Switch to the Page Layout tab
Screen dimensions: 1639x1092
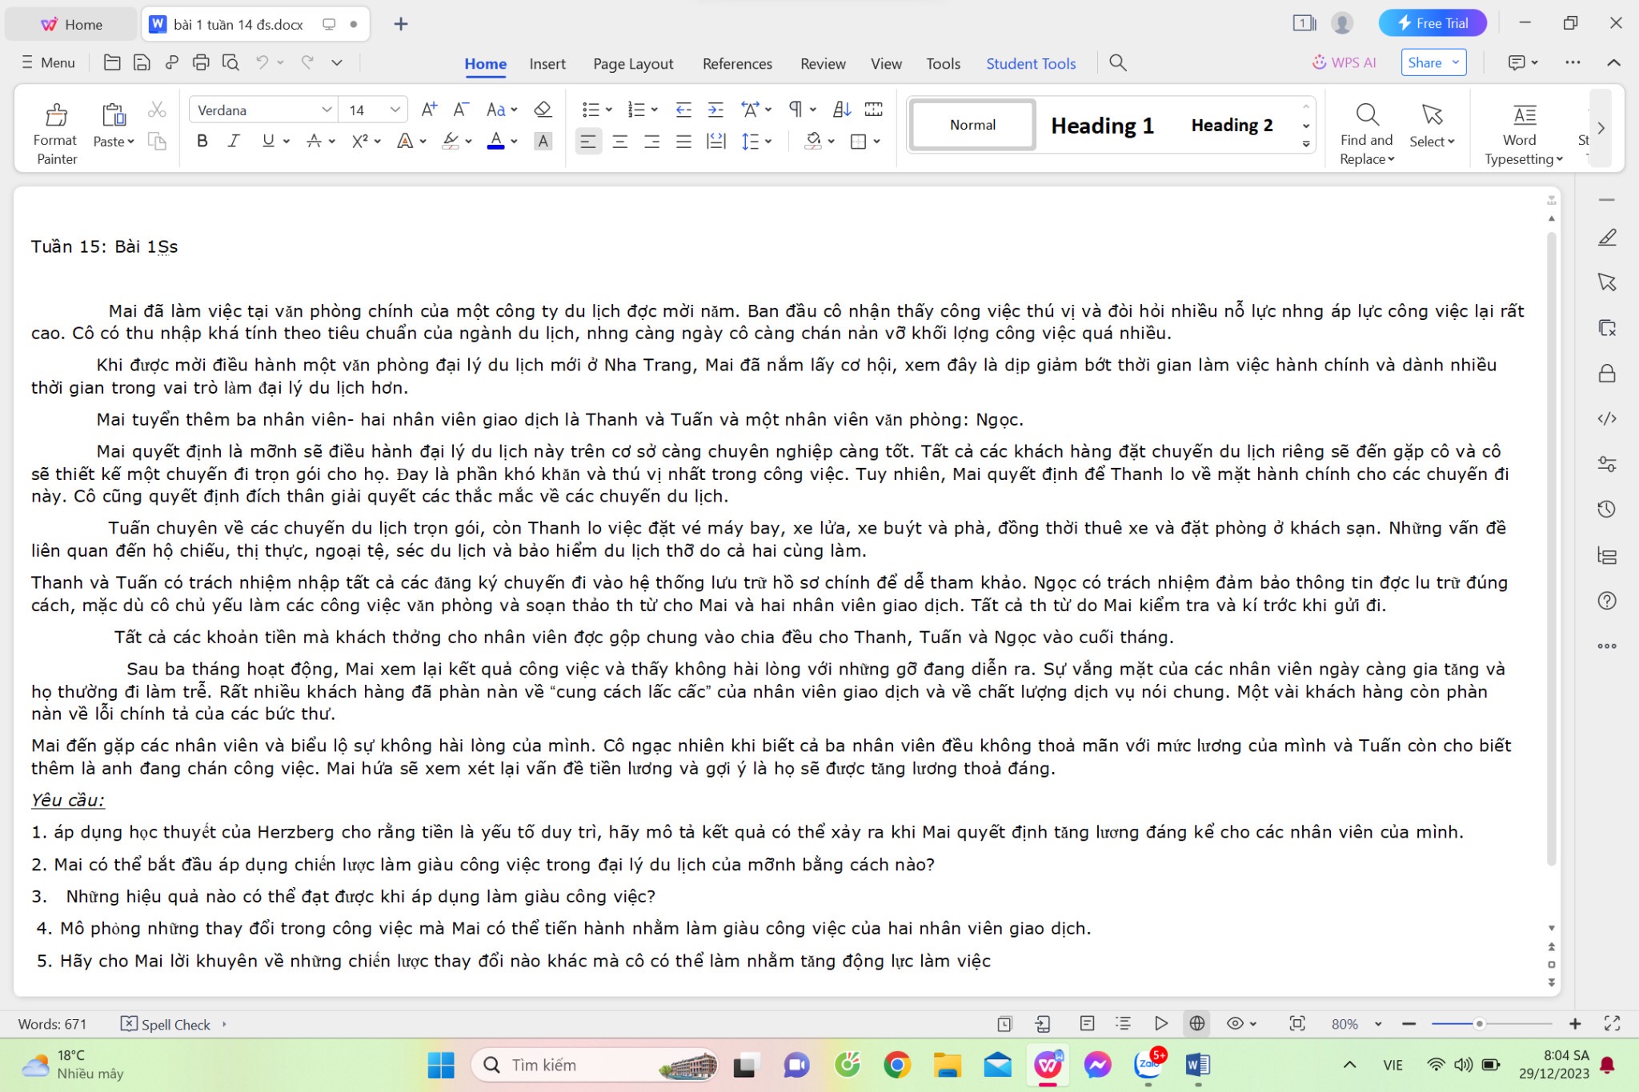pyautogui.click(x=632, y=64)
